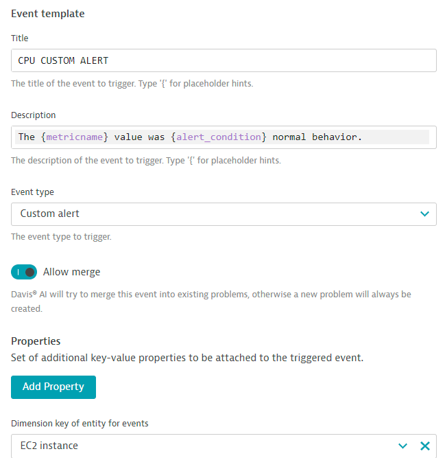Click the Event type chevron arrow

click(x=424, y=214)
